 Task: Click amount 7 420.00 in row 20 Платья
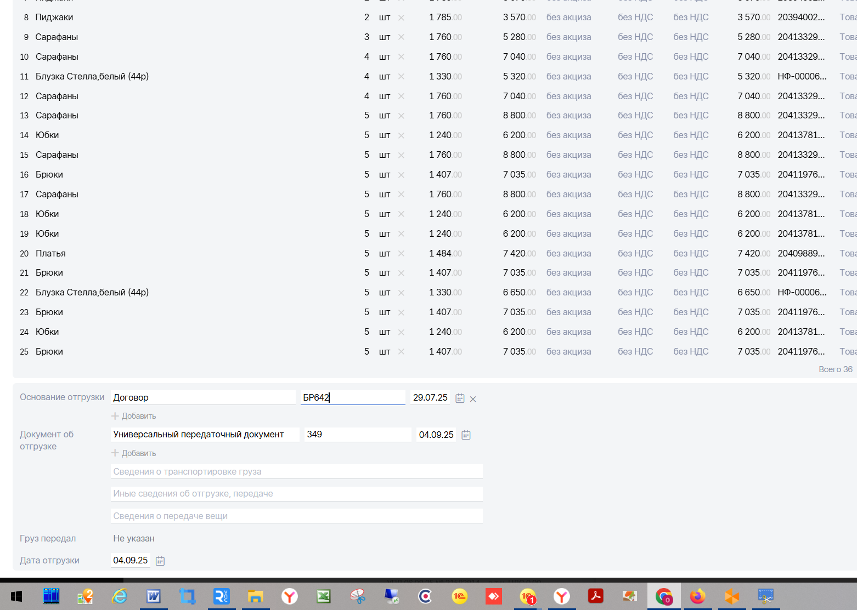(x=519, y=254)
